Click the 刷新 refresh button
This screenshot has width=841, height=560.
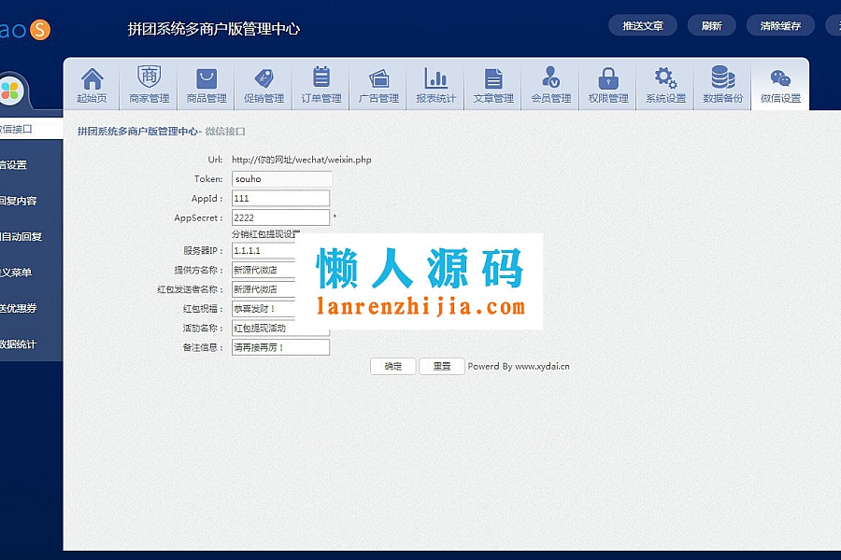point(712,26)
